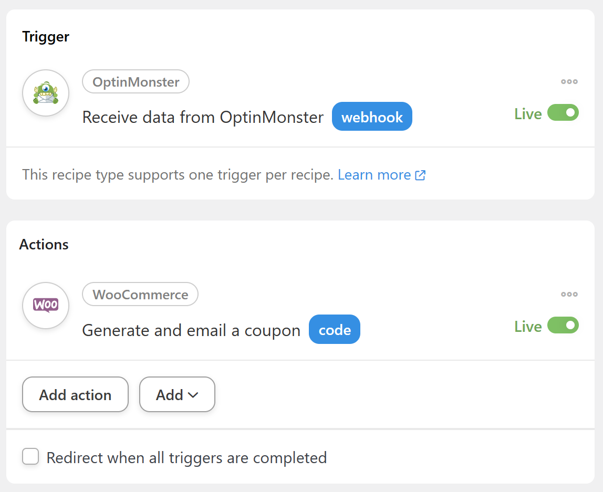Click the Generate and email a coupon sentence
Image resolution: width=603 pixels, height=492 pixels.
pos(191,330)
